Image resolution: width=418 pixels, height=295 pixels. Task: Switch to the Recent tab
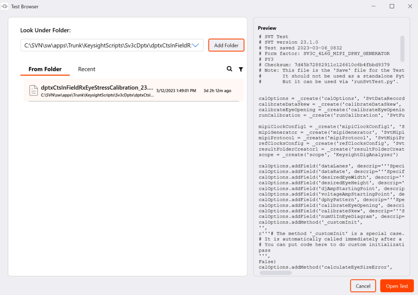[87, 69]
